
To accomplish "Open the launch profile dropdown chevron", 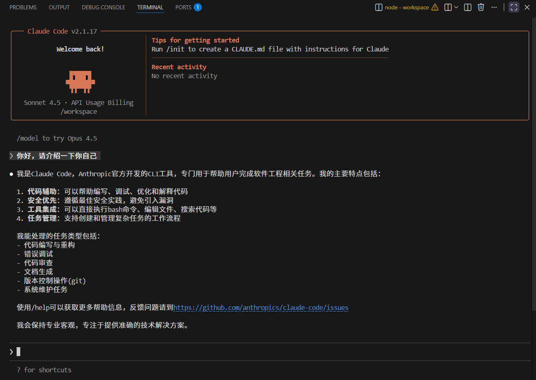I will point(456,7).
